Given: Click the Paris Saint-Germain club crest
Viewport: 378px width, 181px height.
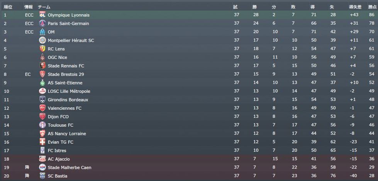Looking at the screenshot, I should pyautogui.click(x=42, y=23).
